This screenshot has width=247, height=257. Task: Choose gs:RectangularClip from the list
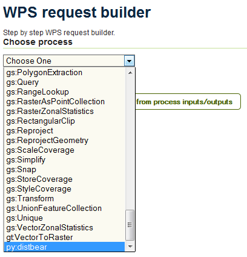pos(64,121)
